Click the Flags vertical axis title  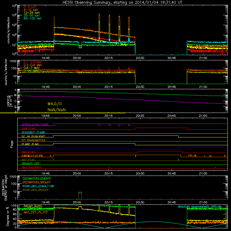click(x=12, y=144)
